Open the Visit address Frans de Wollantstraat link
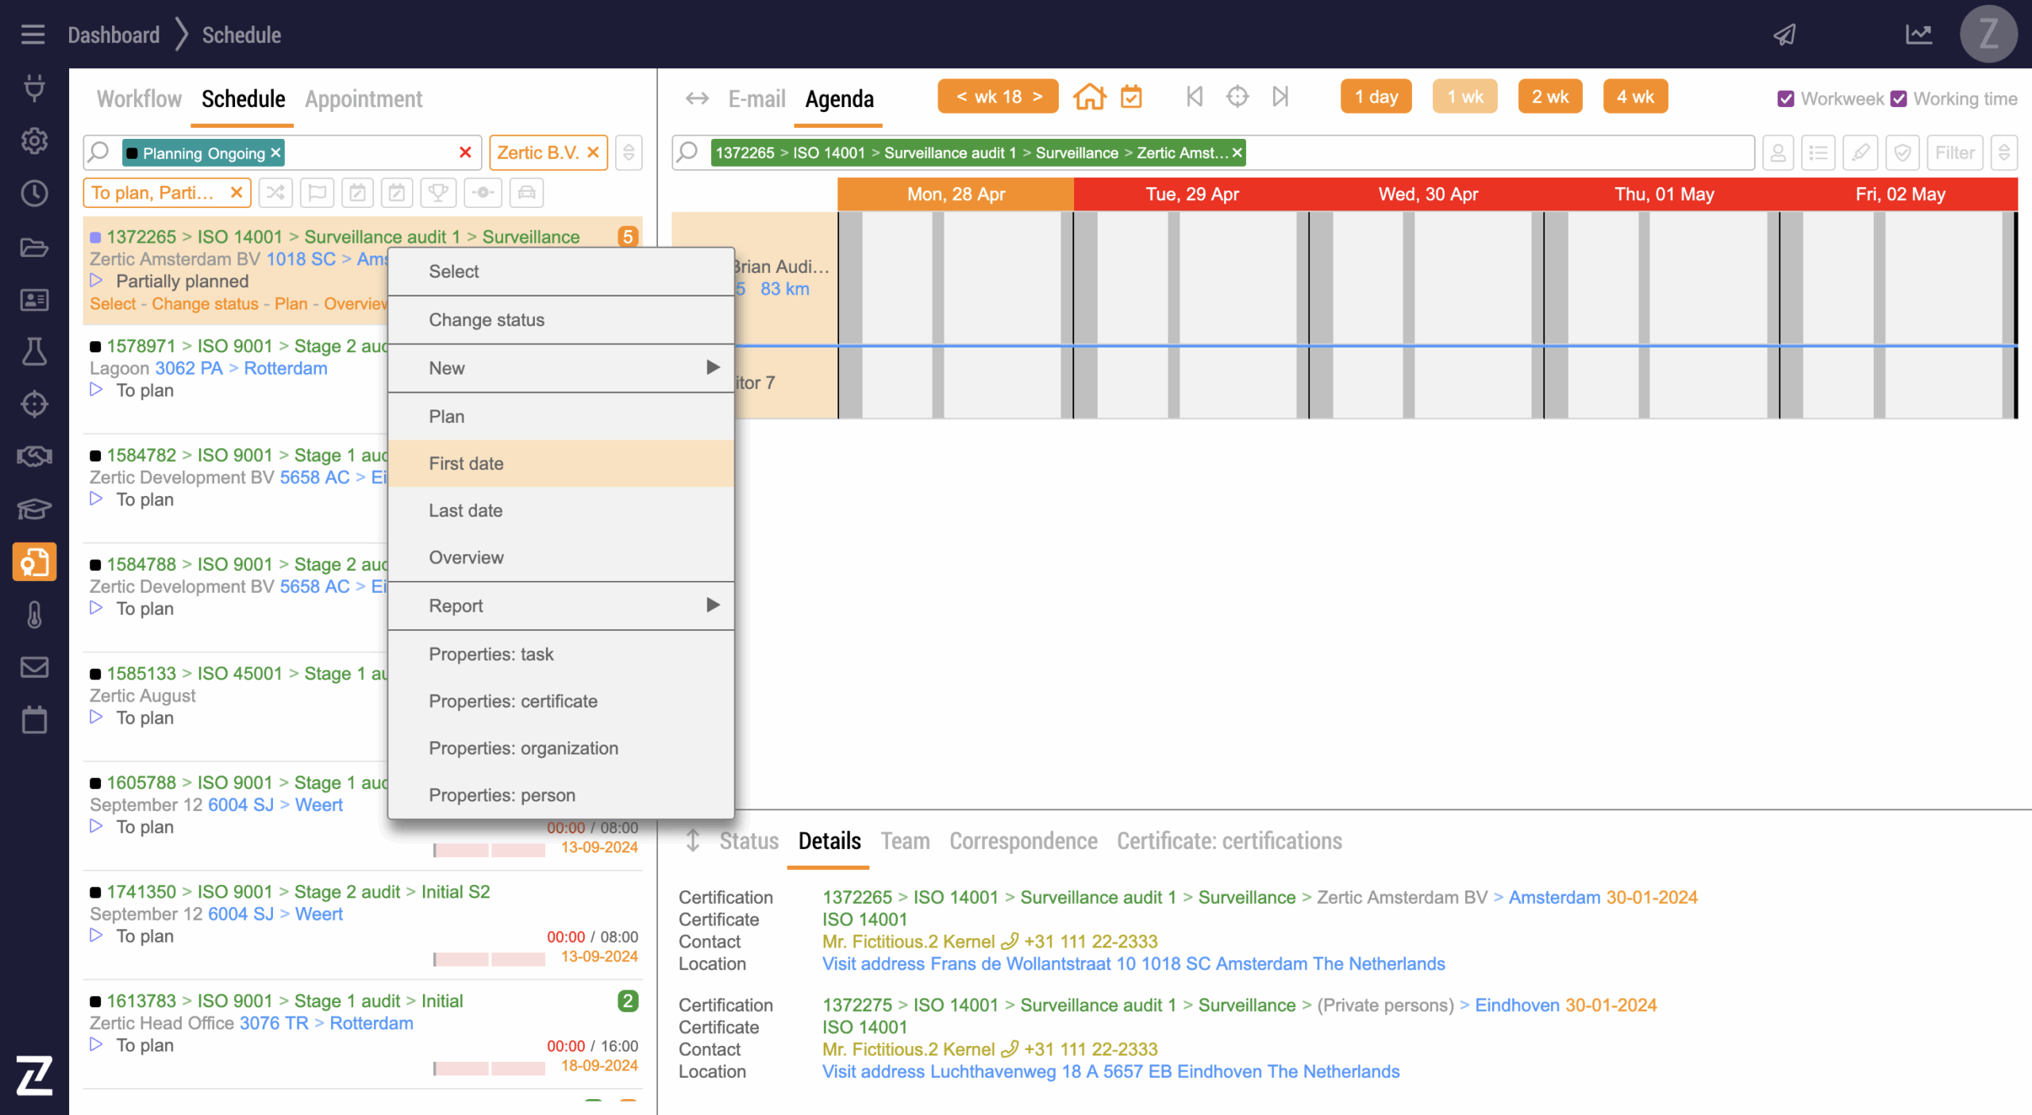 (x=1133, y=963)
